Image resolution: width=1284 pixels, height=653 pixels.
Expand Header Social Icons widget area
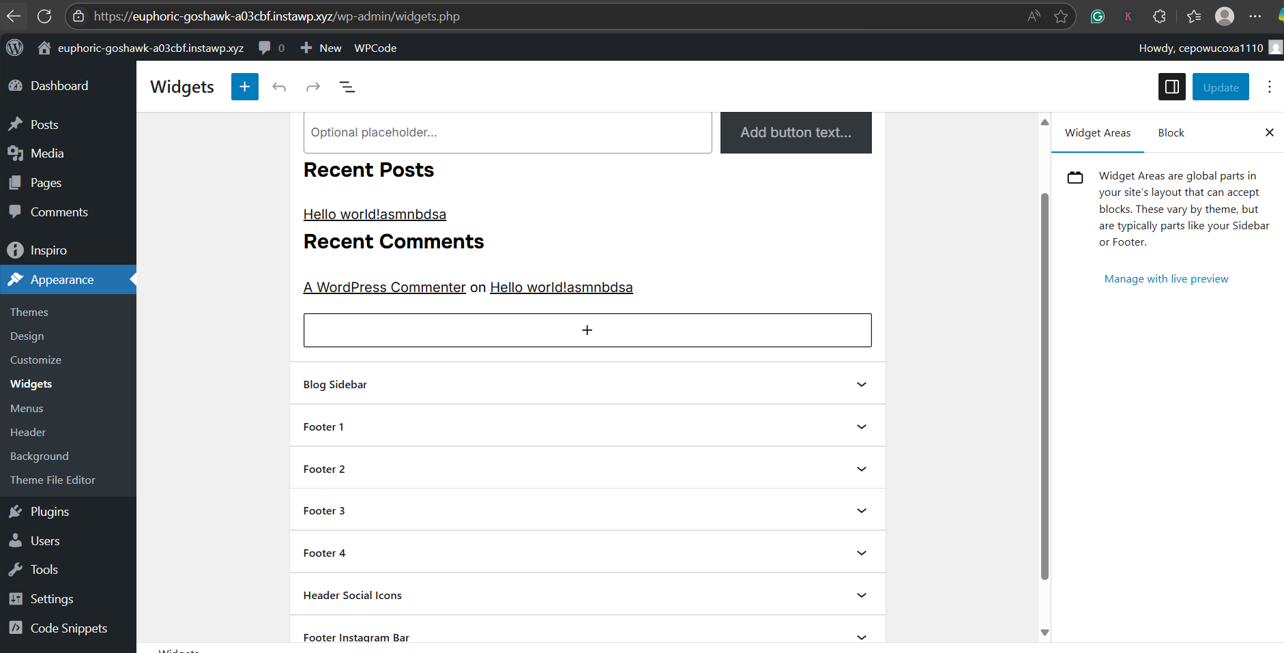(587, 595)
